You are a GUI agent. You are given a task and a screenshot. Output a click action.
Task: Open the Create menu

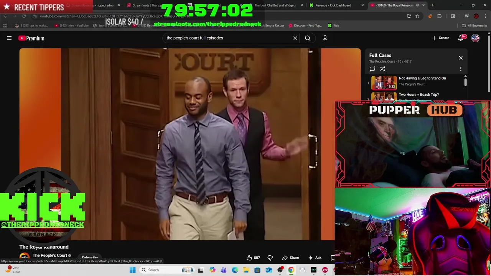click(440, 38)
